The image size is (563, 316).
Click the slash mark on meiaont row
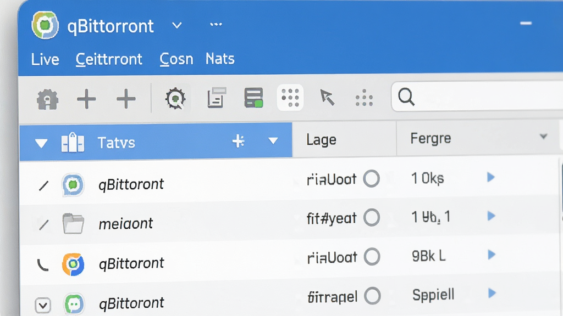click(43, 224)
